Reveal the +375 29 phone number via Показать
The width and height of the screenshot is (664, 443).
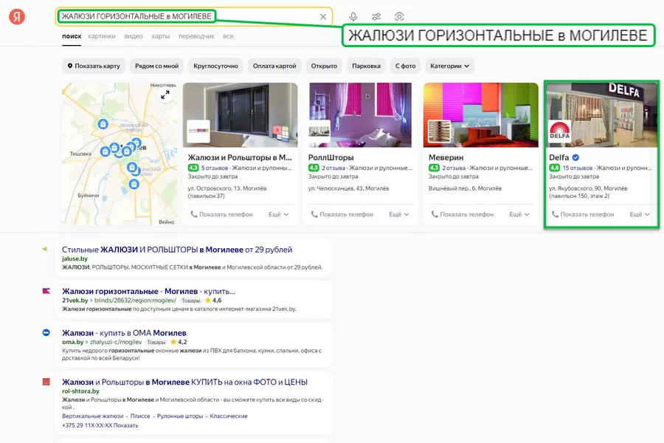coord(125,425)
